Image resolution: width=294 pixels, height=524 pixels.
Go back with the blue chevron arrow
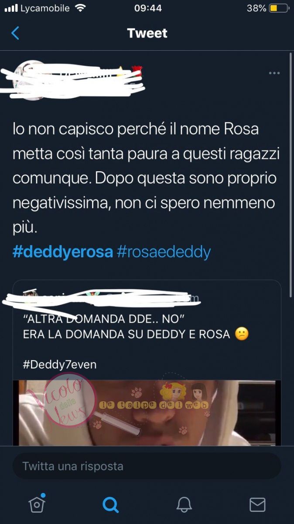(15, 33)
